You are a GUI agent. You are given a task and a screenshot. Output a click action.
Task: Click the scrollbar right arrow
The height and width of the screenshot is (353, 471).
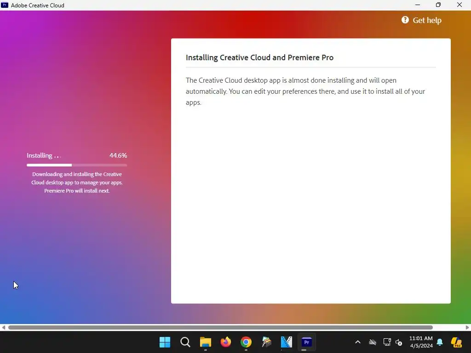tap(467, 327)
